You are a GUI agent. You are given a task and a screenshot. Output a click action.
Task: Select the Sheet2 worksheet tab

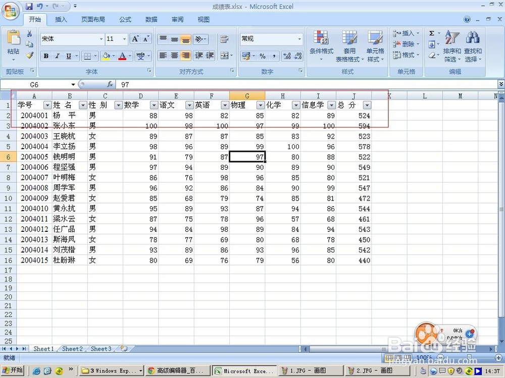coord(72,348)
